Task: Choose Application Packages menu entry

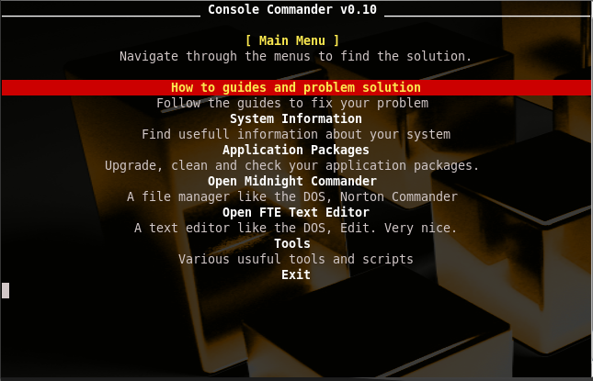Action: tap(296, 150)
